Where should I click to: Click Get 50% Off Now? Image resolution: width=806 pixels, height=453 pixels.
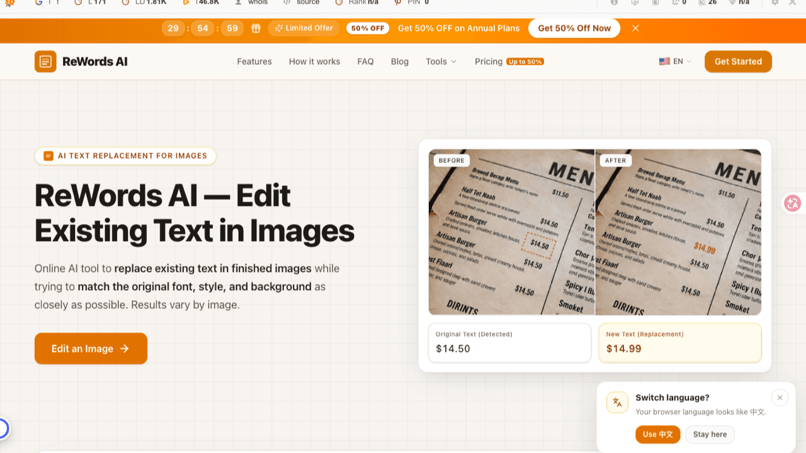click(574, 28)
